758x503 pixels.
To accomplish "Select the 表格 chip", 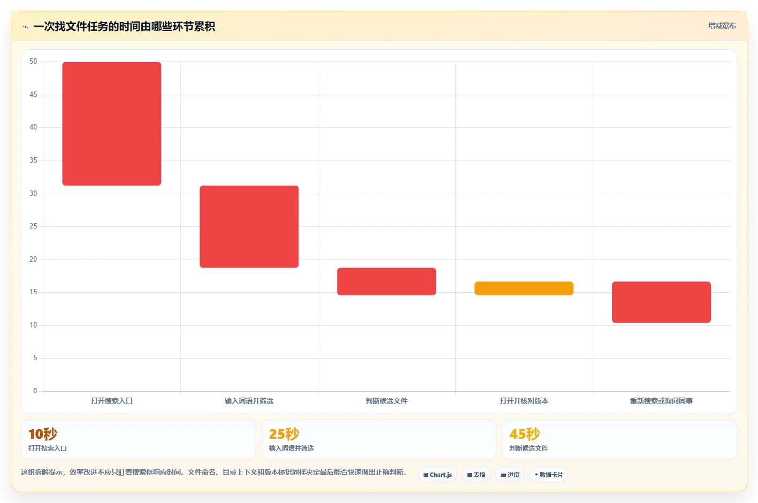I will pos(476,475).
